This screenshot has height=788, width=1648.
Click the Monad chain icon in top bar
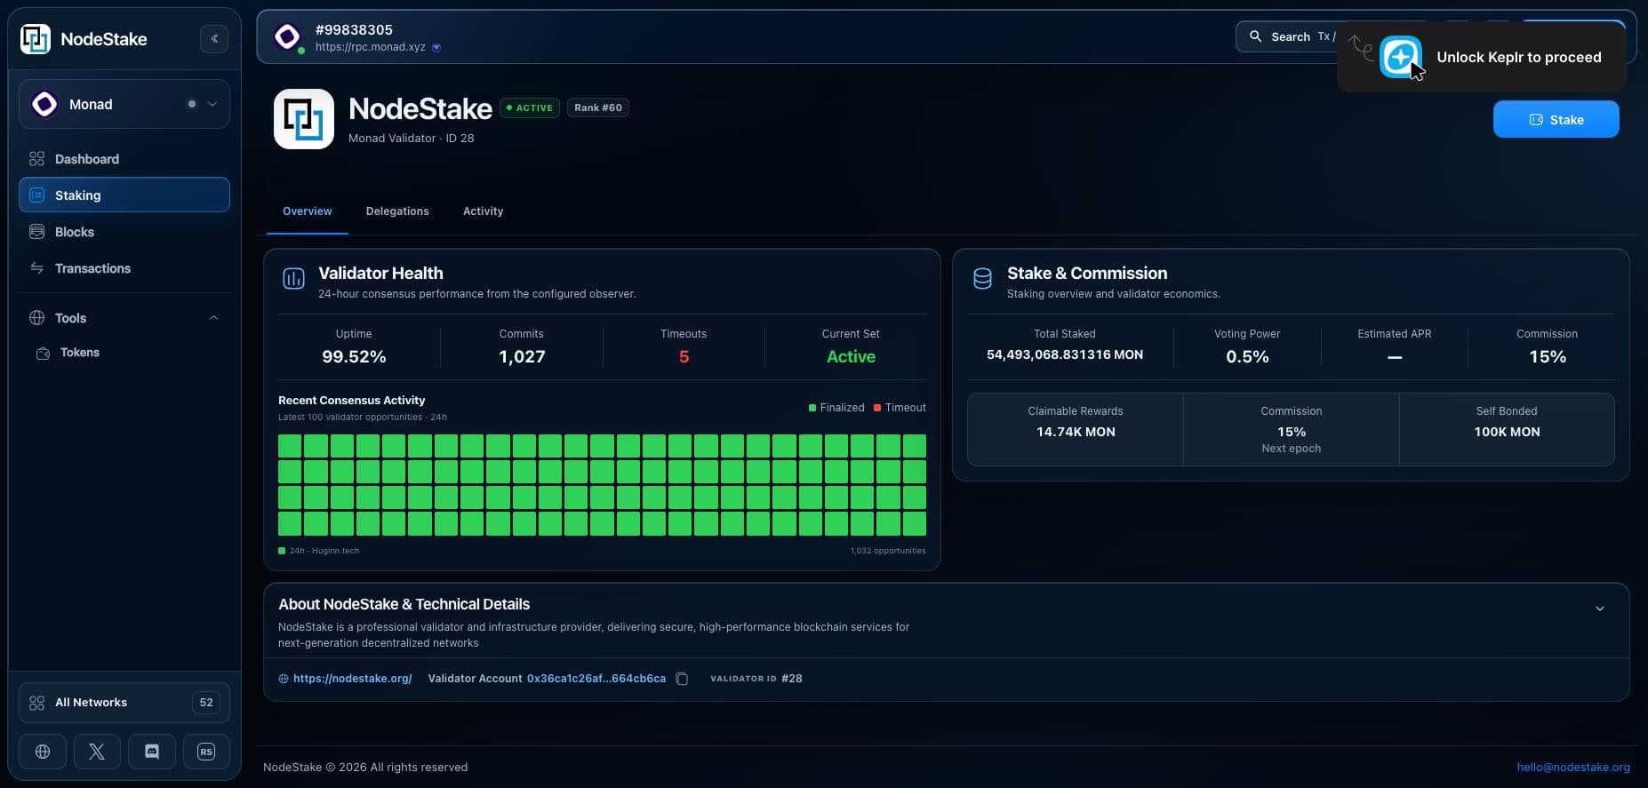pos(287,37)
